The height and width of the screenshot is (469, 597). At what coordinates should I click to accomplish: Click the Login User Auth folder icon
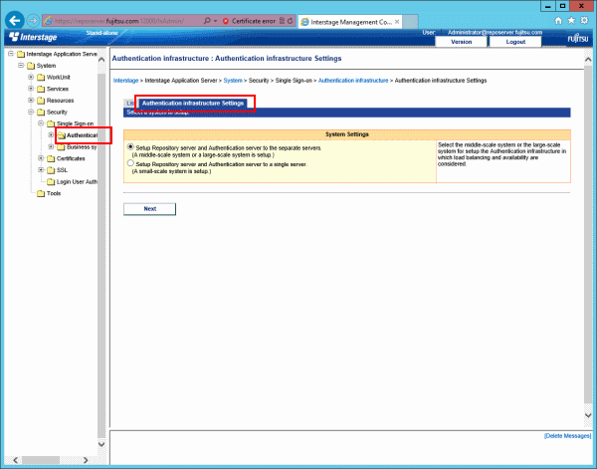pyautogui.click(x=50, y=181)
